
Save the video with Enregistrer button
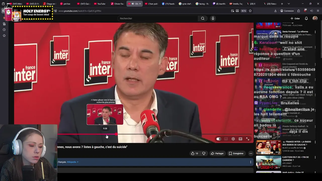click(236, 153)
